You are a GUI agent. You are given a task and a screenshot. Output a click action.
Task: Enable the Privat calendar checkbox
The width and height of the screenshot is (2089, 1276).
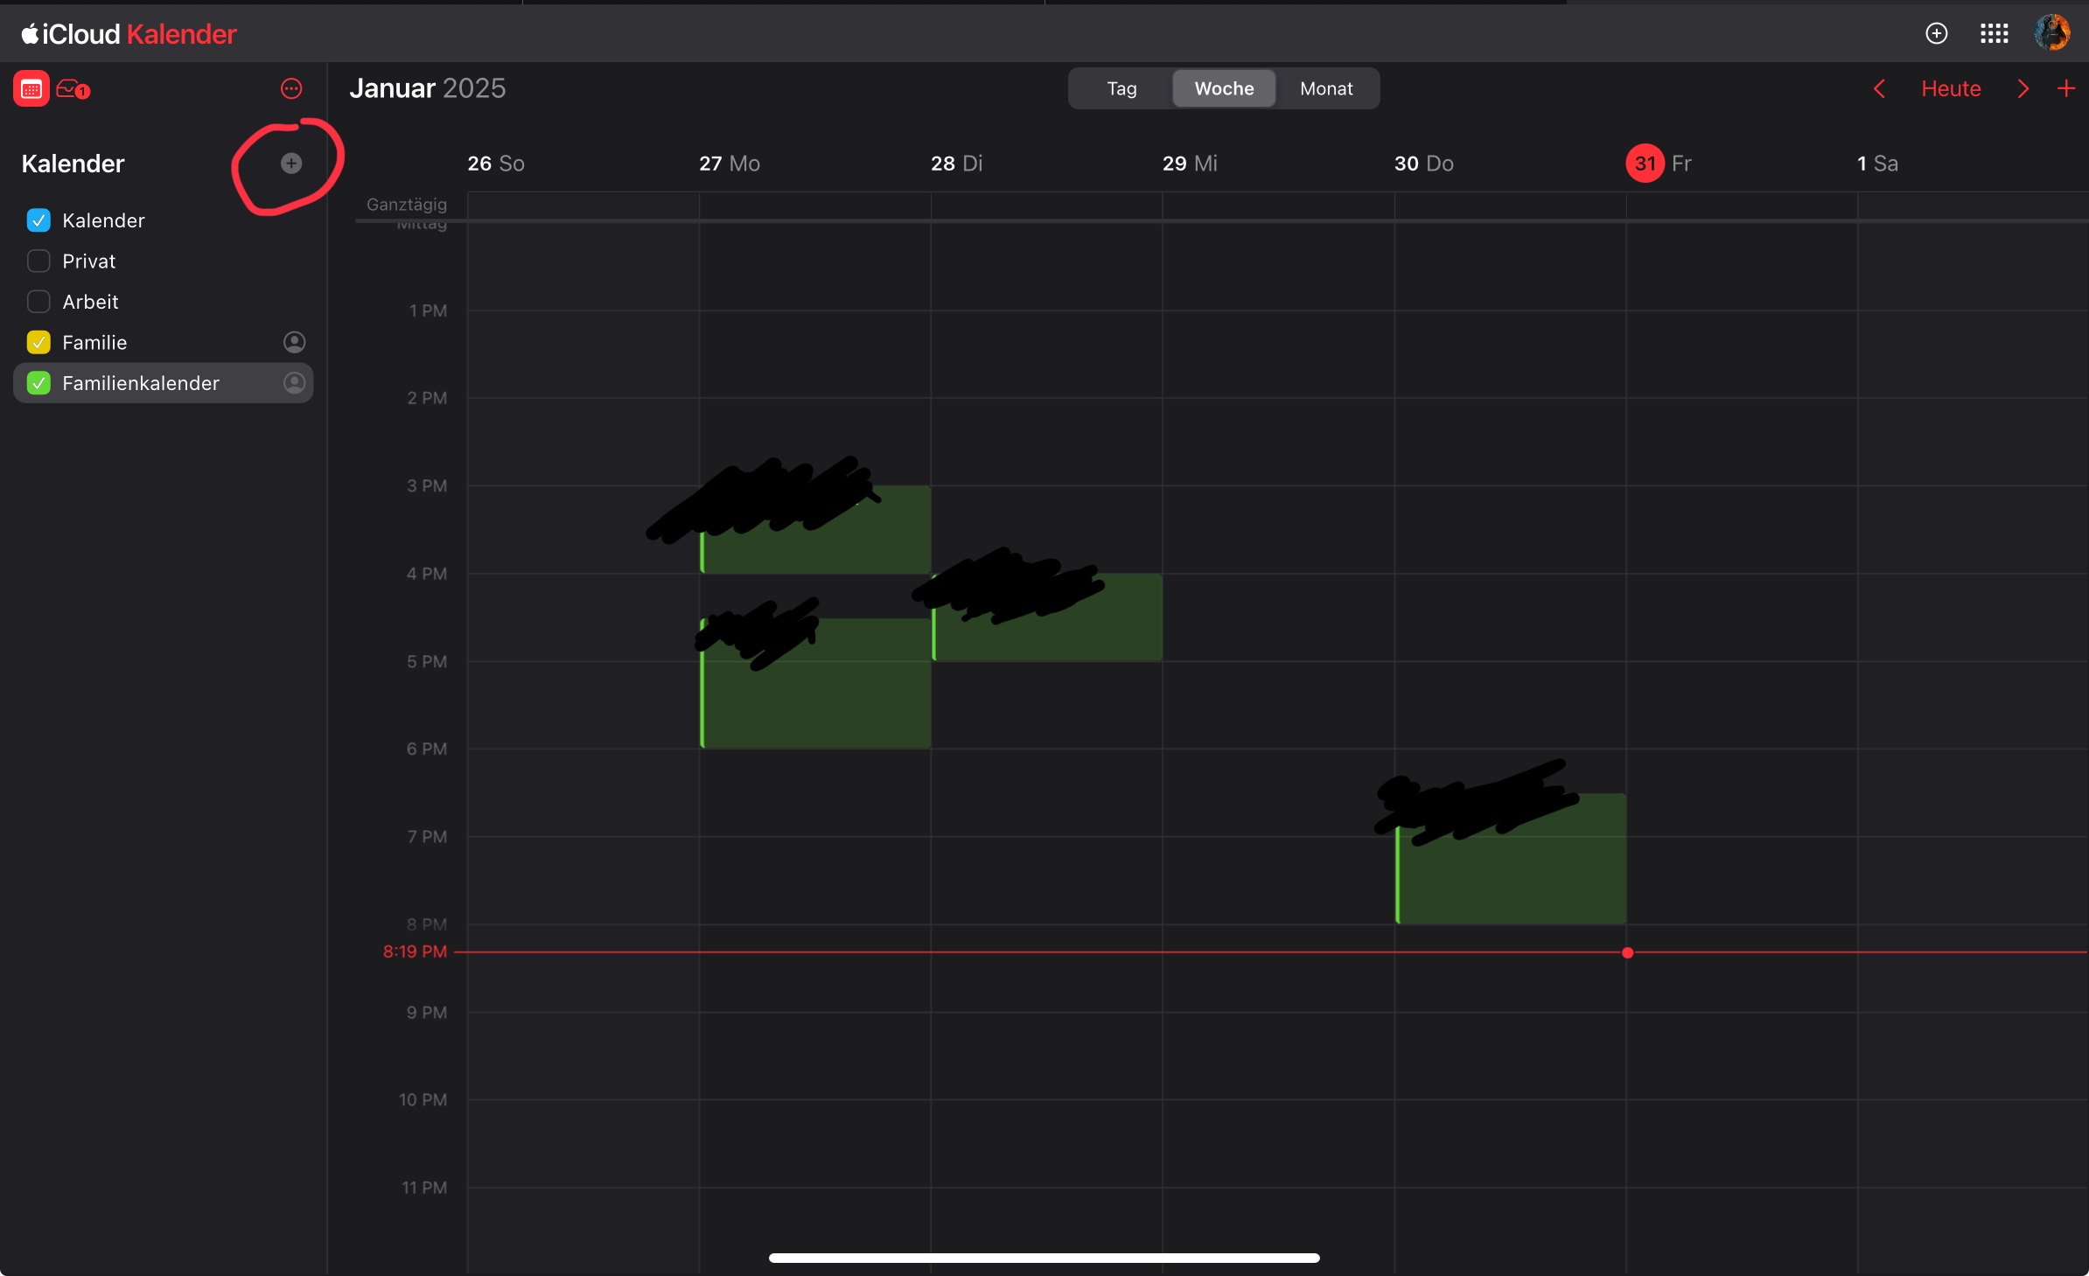38,261
